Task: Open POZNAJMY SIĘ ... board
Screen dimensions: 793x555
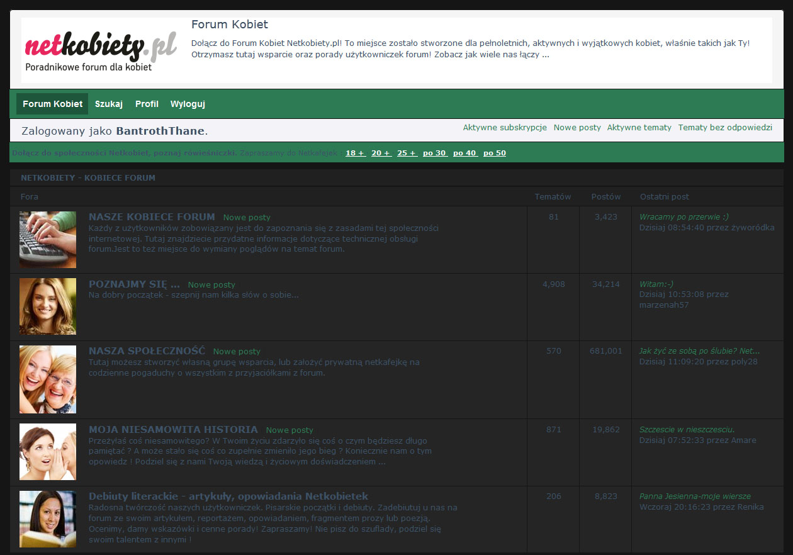Action: pos(134,284)
